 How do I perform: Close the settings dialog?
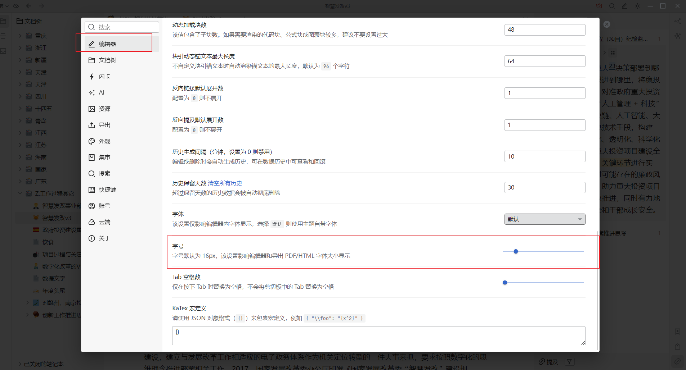[607, 24]
